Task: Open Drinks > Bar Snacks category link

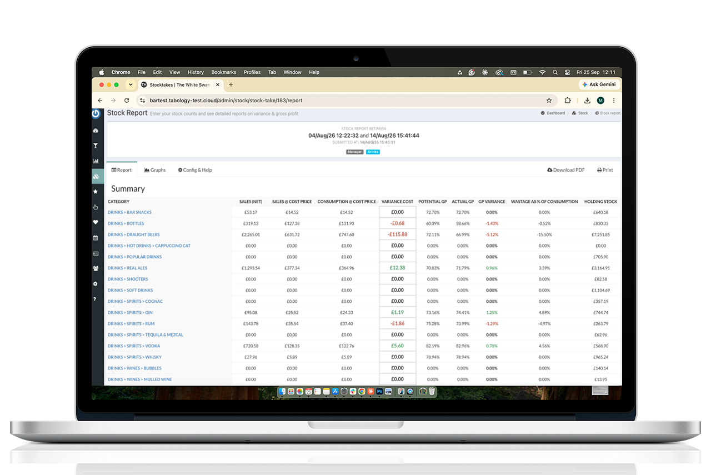Action: click(129, 212)
